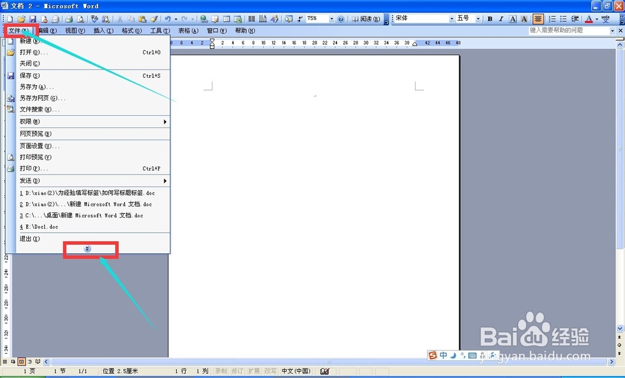The image size is (625, 378).
Task: Click the vertical scrollbar down arrow
Action: [620, 329]
